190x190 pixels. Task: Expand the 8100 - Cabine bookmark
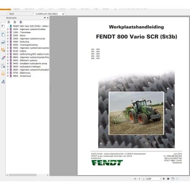(8, 51)
